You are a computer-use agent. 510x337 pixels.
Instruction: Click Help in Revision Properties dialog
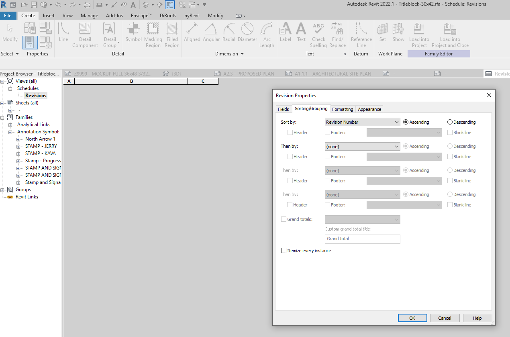point(477,318)
